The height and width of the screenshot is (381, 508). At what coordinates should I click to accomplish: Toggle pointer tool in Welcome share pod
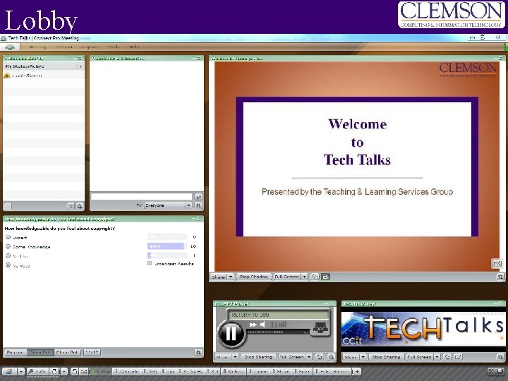click(315, 277)
